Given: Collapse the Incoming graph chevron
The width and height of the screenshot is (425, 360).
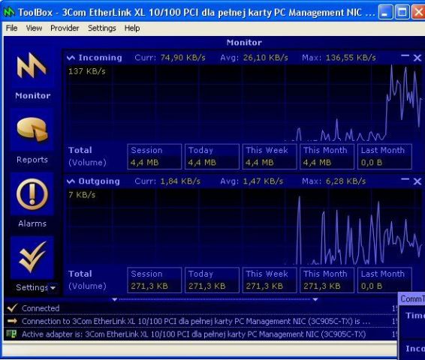Looking at the screenshot, I should 71,58.
